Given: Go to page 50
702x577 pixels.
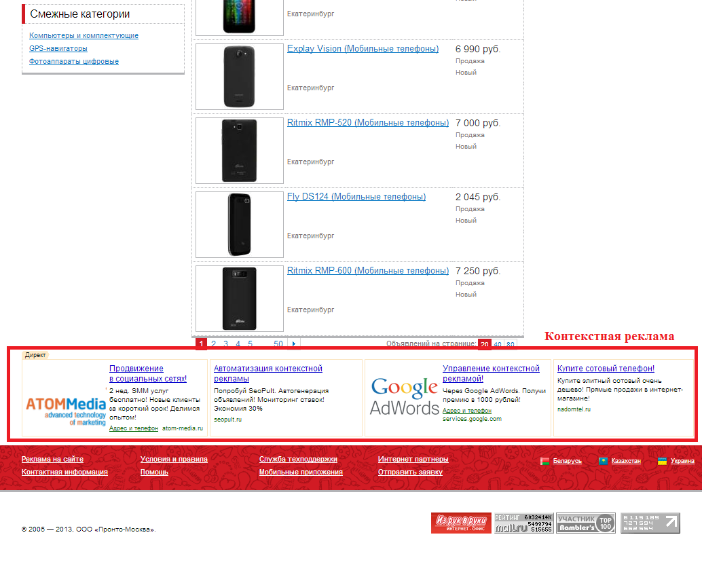Looking at the screenshot, I should [278, 343].
